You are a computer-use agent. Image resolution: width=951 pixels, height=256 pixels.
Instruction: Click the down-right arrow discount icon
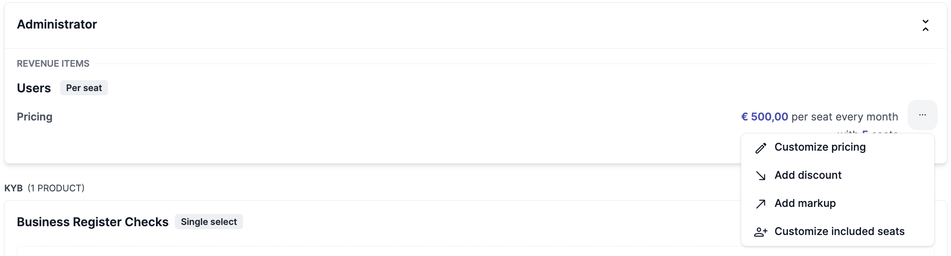coord(761,176)
